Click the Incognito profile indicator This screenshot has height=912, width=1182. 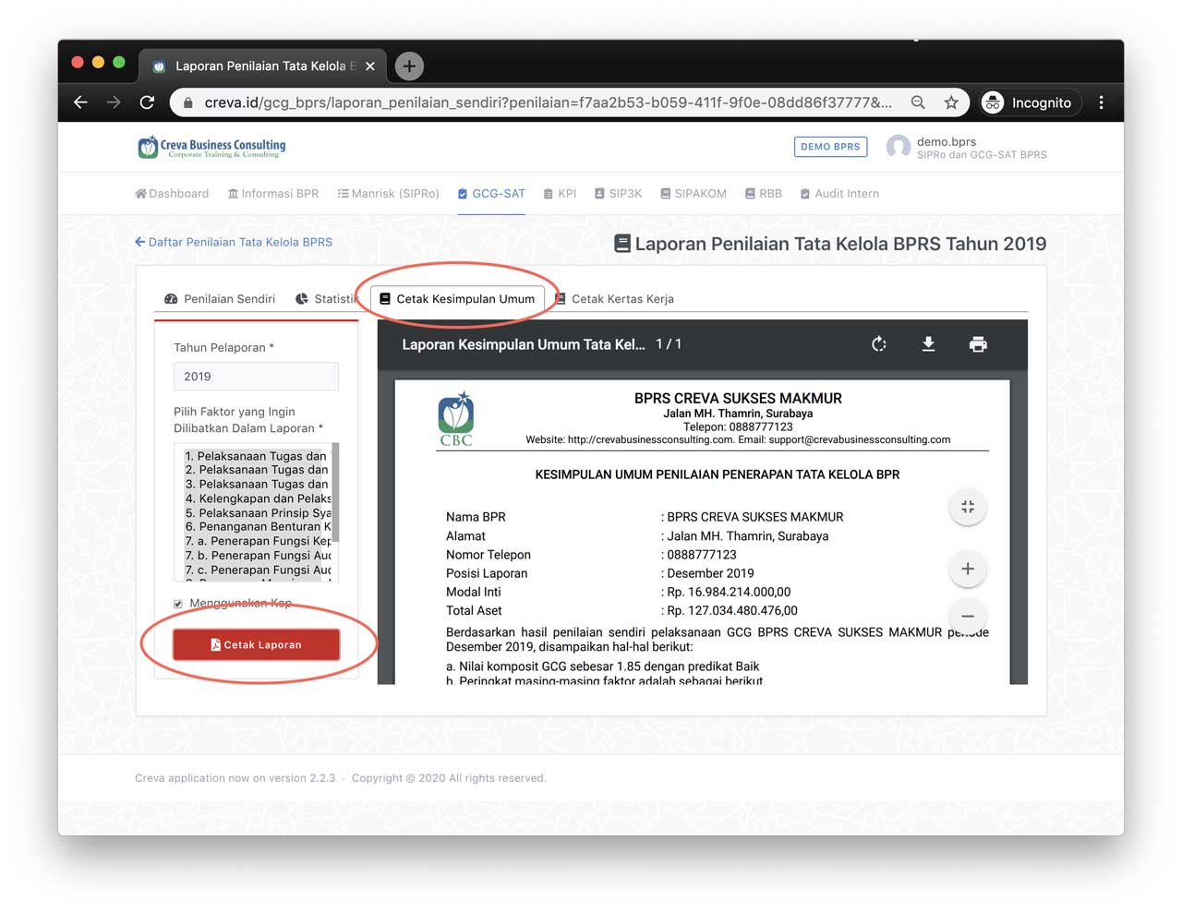[x=1028, y=102]
